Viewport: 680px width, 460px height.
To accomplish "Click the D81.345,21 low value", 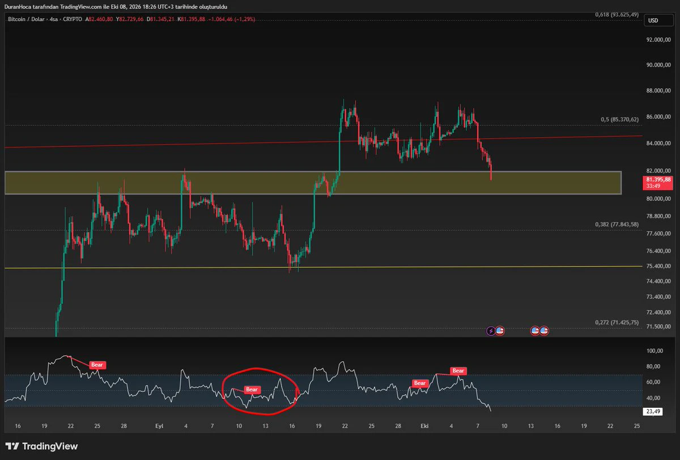I will [161, 19].
